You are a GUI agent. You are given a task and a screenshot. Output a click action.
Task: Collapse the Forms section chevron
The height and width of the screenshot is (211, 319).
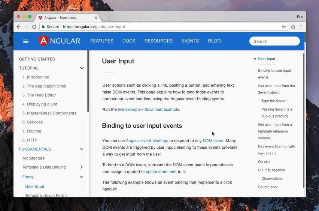coord(82,177)
